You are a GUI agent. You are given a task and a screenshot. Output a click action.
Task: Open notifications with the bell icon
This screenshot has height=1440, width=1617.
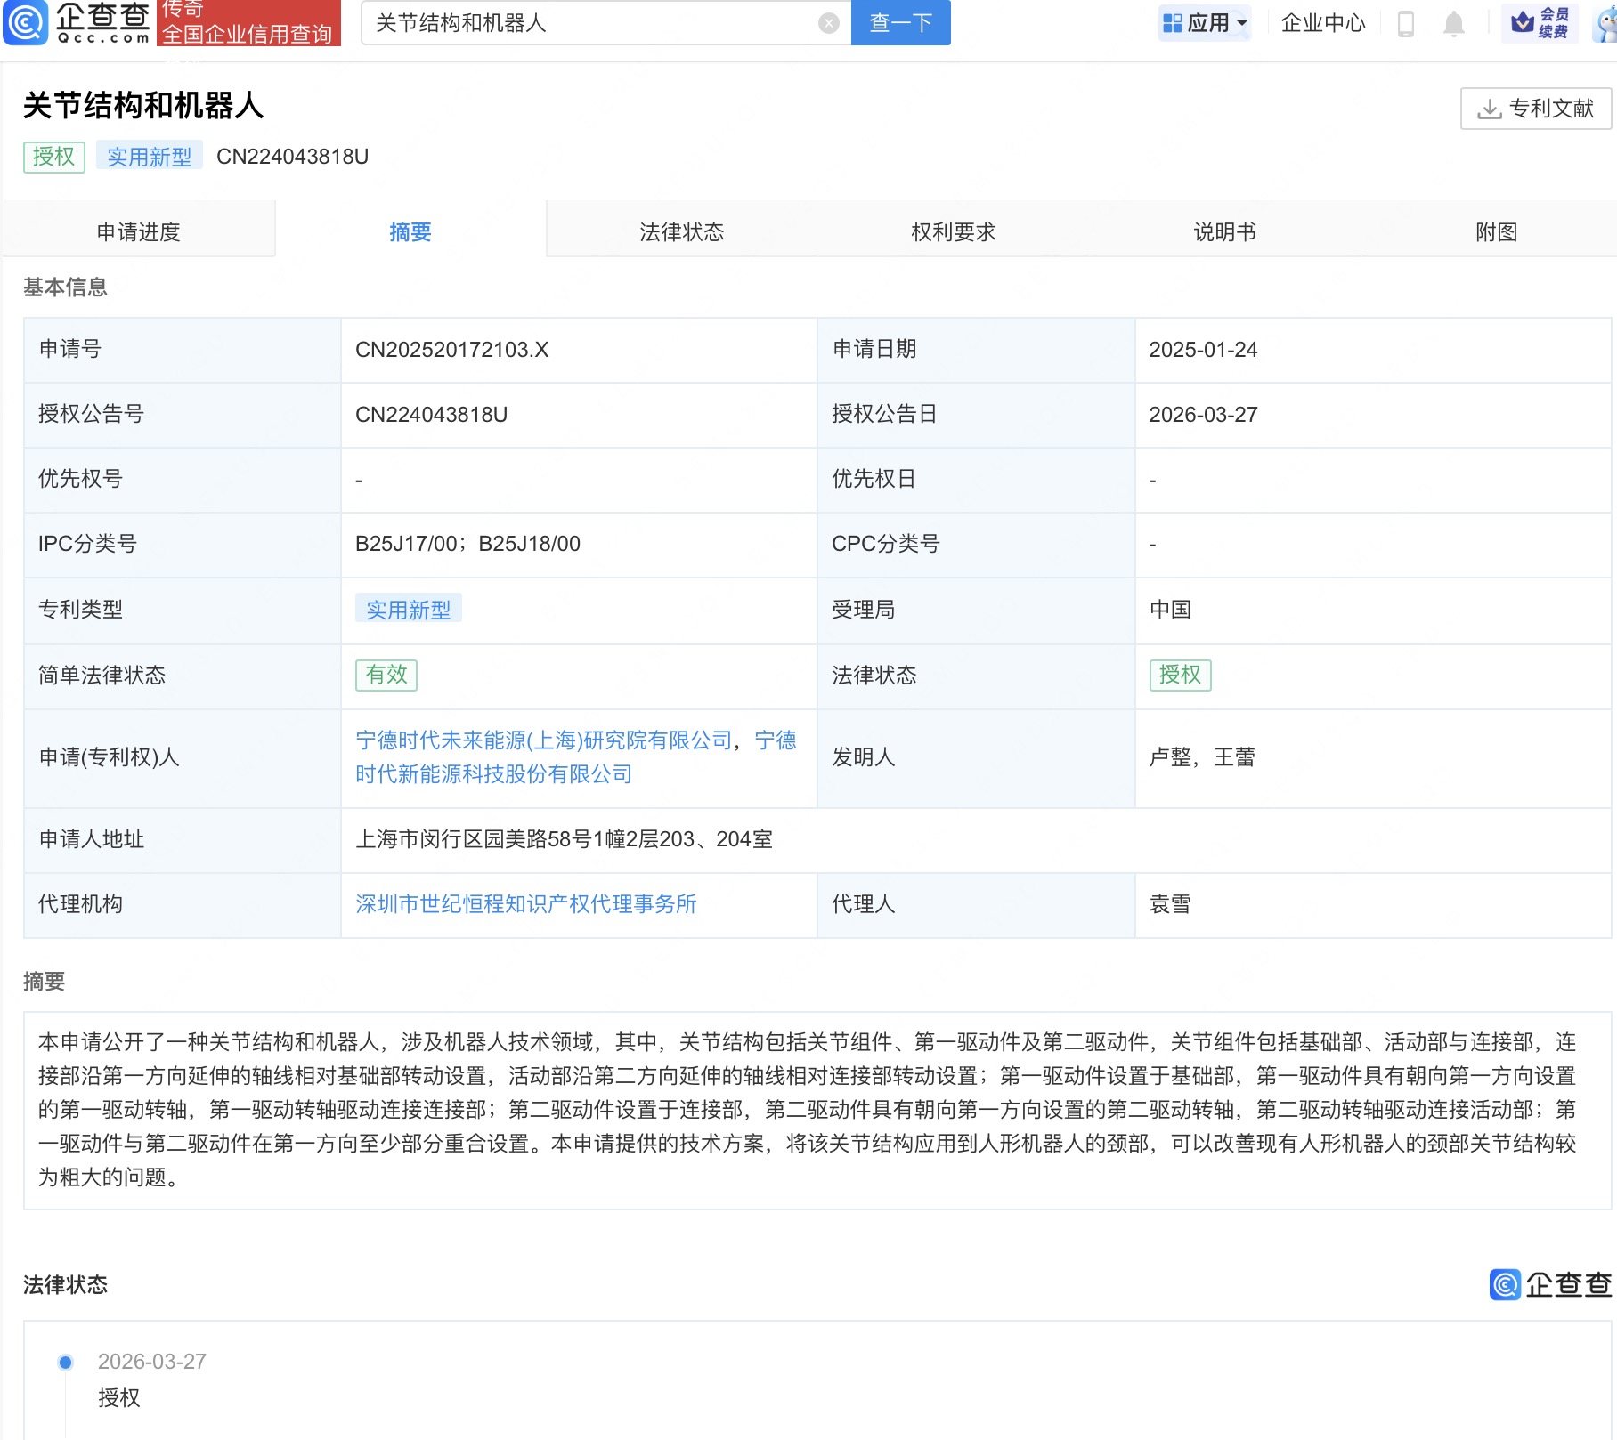coord(1455,24)
